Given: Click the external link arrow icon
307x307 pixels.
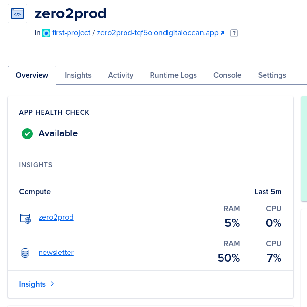Looking at the screenshot, I should tap(223, 33).
